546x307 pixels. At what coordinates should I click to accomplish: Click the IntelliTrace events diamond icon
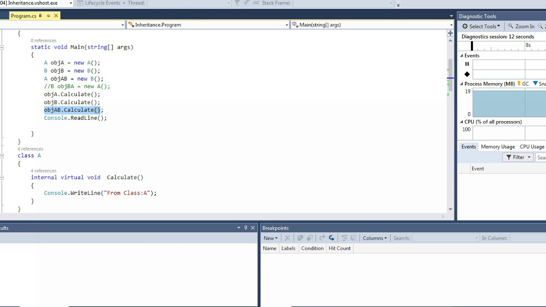pyautogui.click(x=467, y=74)
